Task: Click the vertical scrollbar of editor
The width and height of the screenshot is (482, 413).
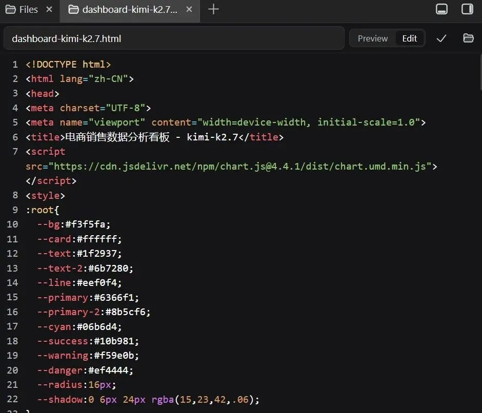Action: 480,72
